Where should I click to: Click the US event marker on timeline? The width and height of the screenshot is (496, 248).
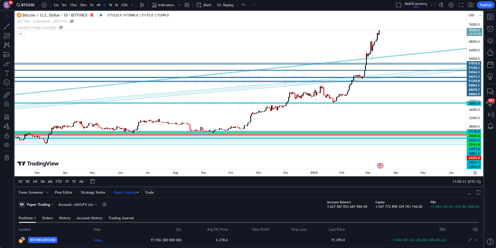380,166
